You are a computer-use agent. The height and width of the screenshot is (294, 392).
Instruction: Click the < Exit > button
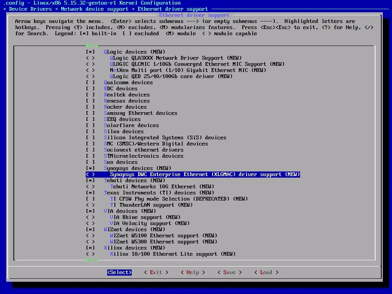(156, 273)
